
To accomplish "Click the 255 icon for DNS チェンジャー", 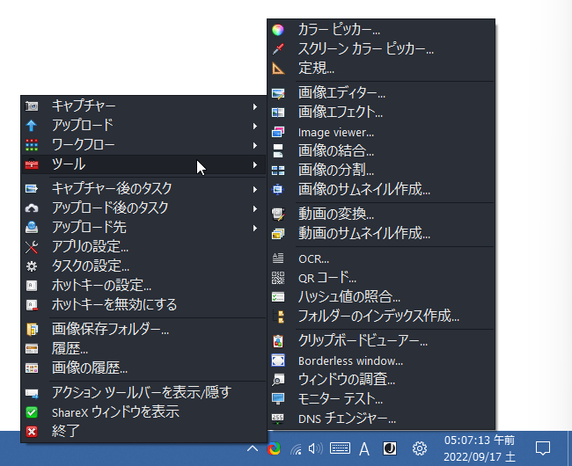I will pyautogui.click(x=278, y=418).
